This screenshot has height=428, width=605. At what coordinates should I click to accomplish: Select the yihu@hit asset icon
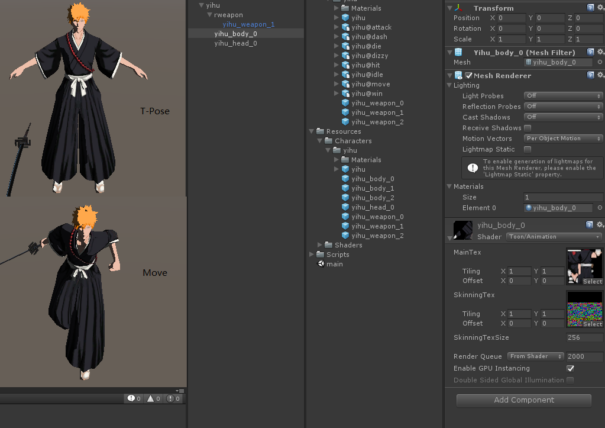click(x=345, y=65)
